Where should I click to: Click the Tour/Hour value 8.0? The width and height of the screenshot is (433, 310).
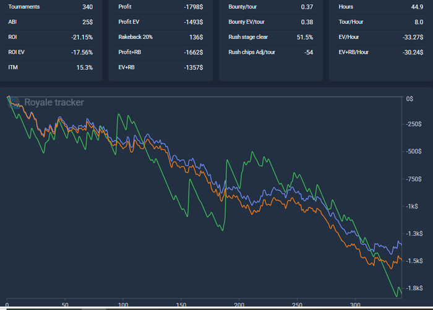pos(419,22)
